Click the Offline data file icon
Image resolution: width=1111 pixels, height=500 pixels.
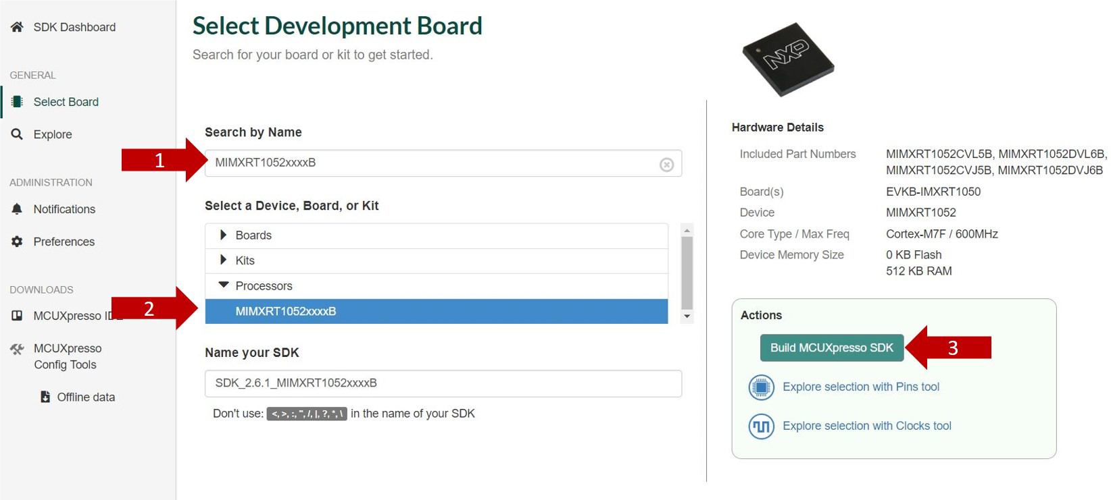pos(45,397)
